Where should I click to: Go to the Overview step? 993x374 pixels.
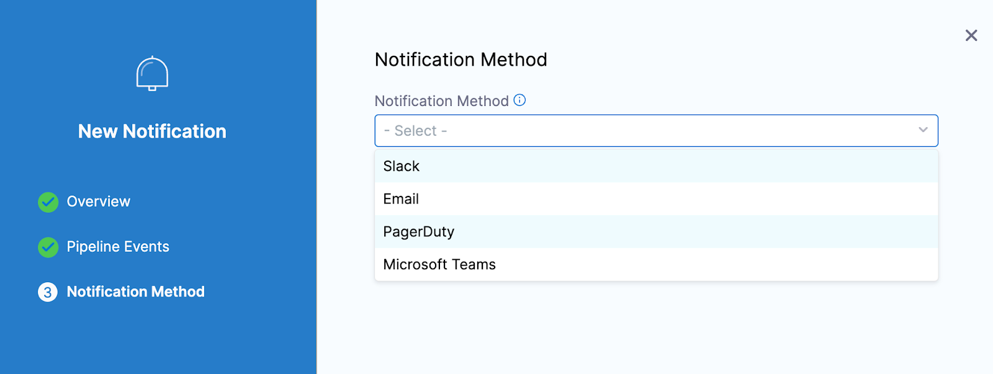click(x=98, y=202)
